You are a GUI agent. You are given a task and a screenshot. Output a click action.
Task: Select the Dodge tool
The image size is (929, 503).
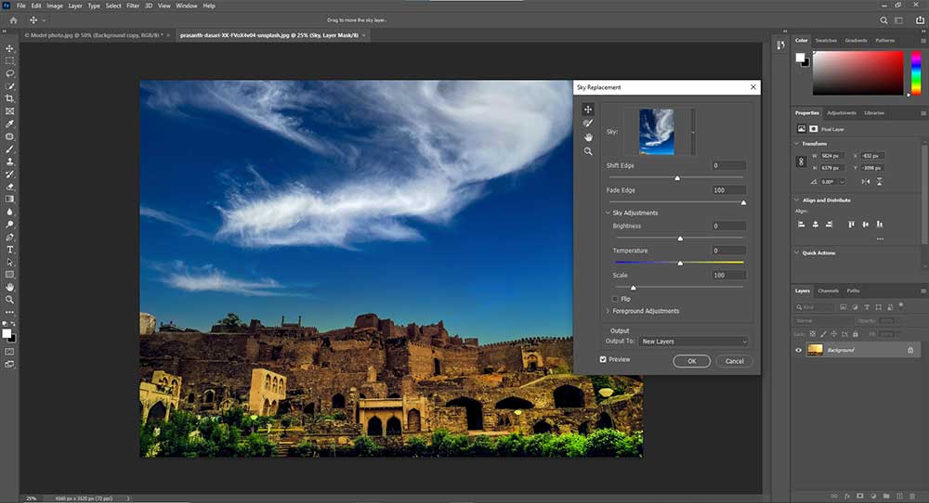(9, 225)
